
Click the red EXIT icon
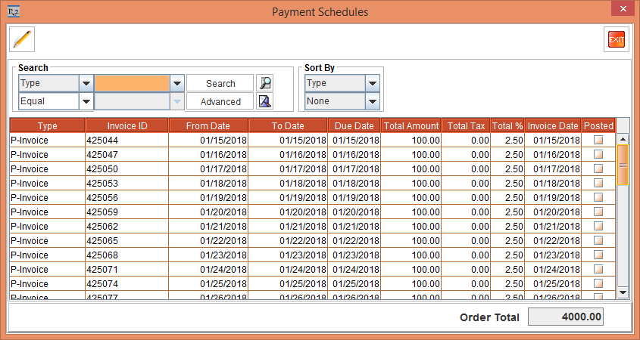(x=616, y=39)
